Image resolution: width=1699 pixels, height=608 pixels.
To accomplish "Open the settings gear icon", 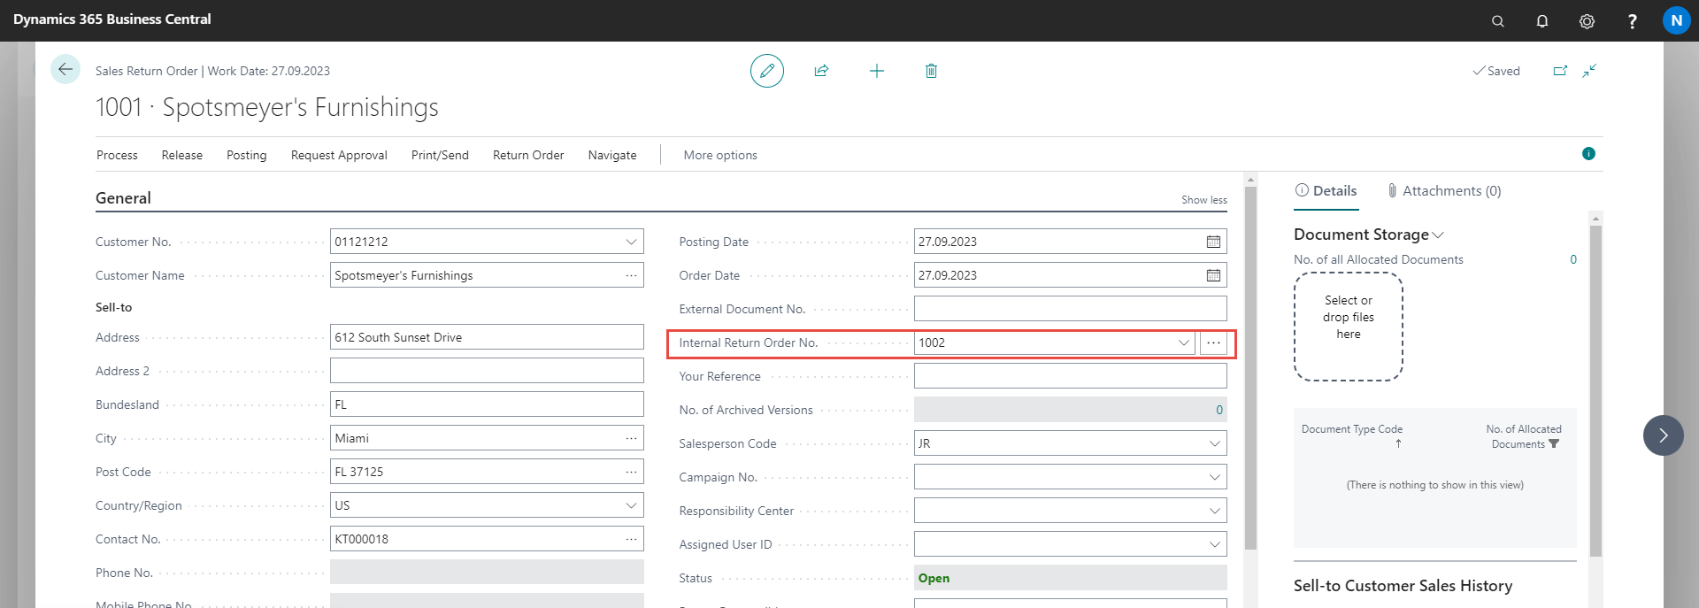I will tap(1588, 21).
